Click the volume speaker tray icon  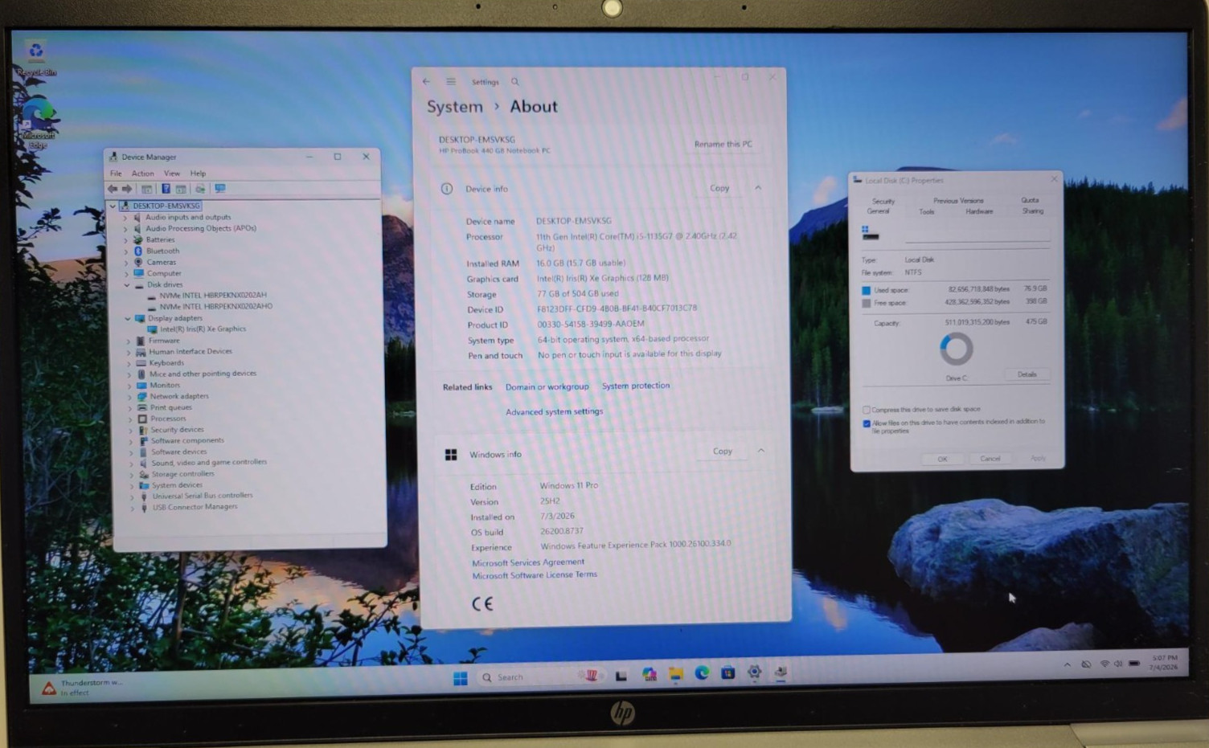(x=1118, y=664)
